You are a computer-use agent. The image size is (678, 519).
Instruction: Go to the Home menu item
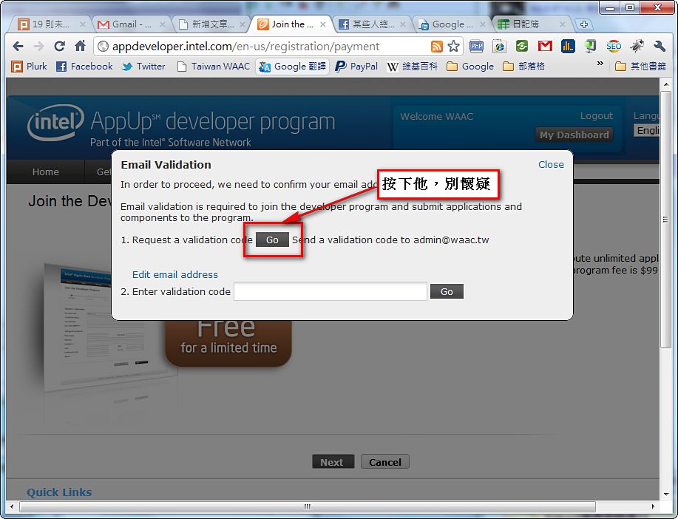point(45,172)
